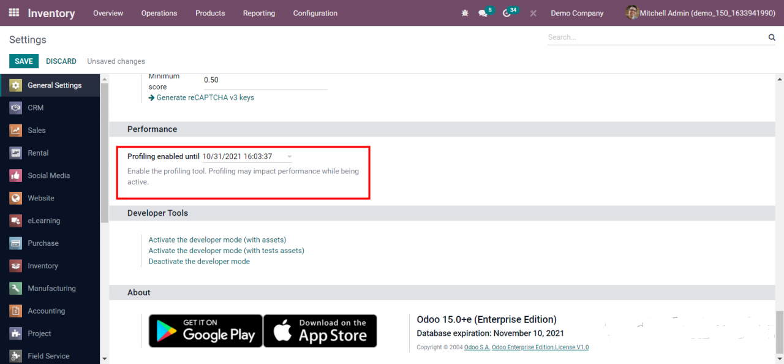This screenshot has width=784, height=364.
Task: Click Mitchell Admin user avatar
Action: pos(632,13)
